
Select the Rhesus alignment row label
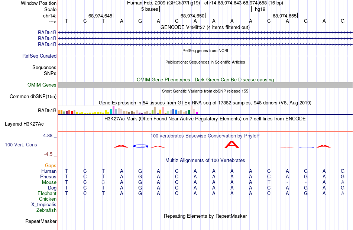point(48,176)
